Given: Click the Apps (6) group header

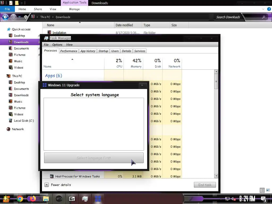Looking at the screenshot, I should (x=53, y=76).
